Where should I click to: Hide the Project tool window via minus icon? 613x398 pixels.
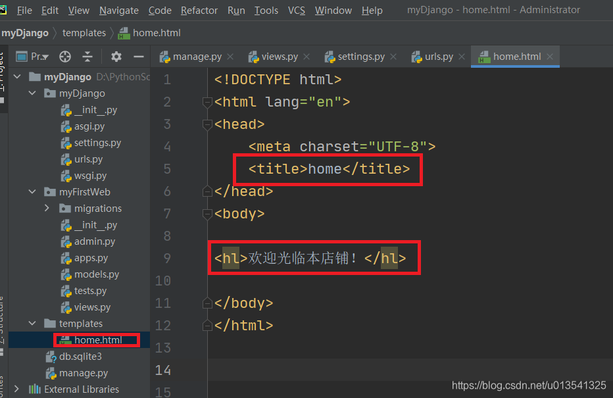click(139, 57)
